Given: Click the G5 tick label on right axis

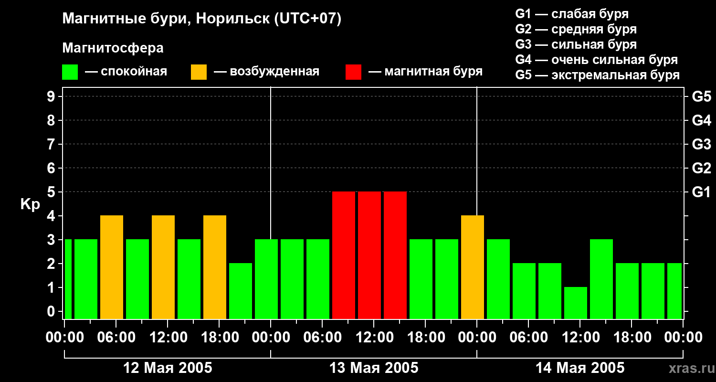Looking at the screenshot, I should coord(702,96).
